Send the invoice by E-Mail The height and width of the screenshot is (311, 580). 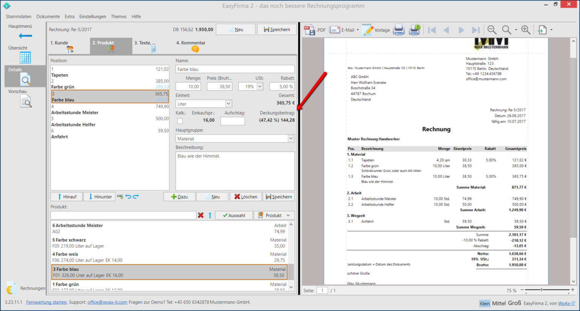(x=342, y=30)
